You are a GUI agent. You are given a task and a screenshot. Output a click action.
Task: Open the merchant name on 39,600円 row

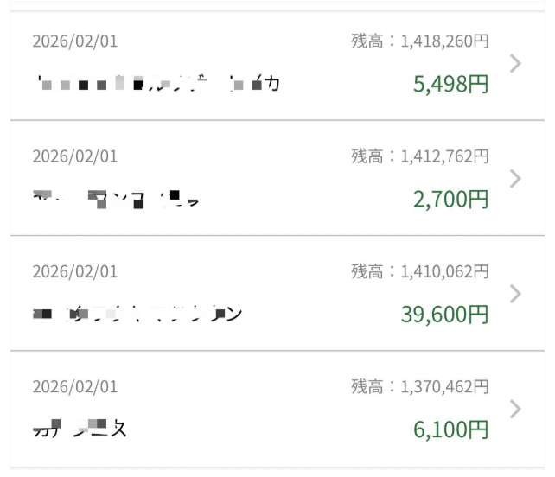click(138, 314)
